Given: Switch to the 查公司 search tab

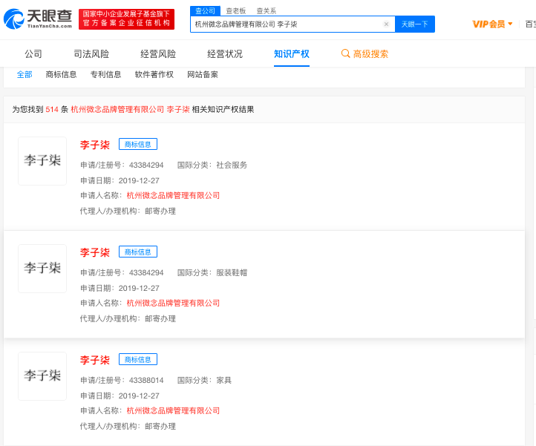Looking at the screenshot, I should [x=205, y=11].
